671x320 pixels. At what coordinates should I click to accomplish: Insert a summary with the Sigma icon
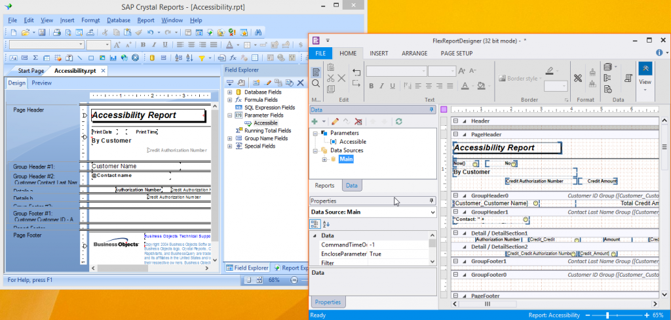[35, 58]
